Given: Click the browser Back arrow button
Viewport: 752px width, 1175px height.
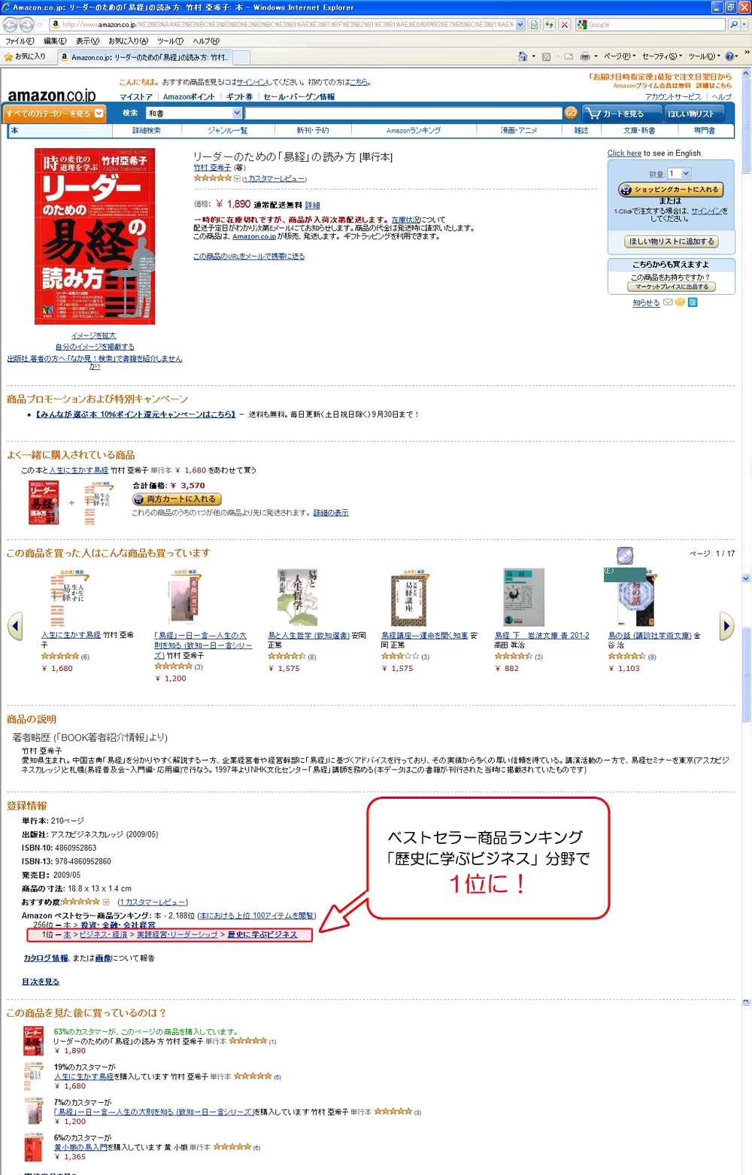Looking at the screenshot, I should coord(11,25).
